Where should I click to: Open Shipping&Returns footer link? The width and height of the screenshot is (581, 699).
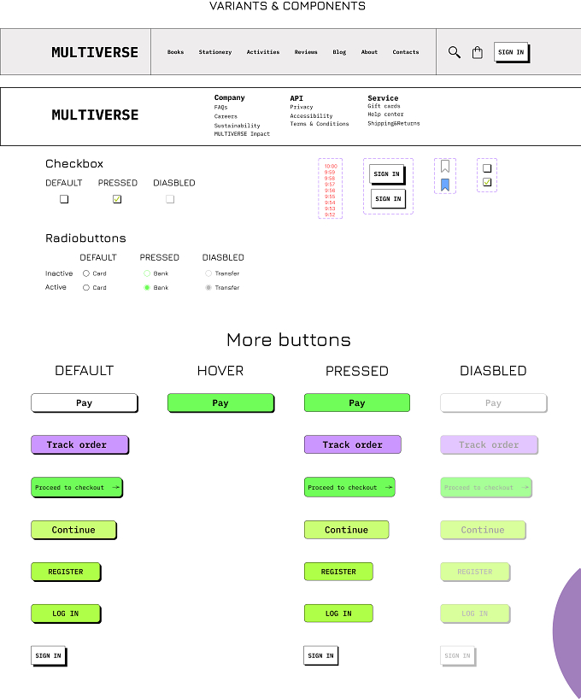click(x=394, y=124)
